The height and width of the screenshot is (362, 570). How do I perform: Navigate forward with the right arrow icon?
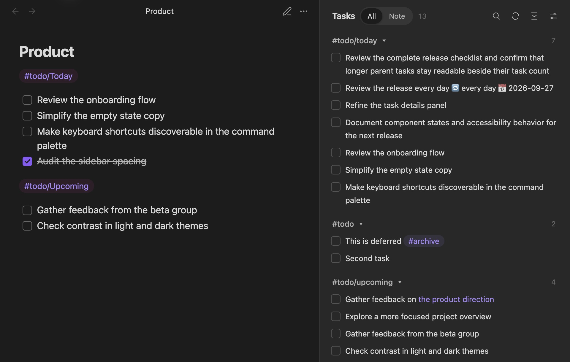(32, 11)
